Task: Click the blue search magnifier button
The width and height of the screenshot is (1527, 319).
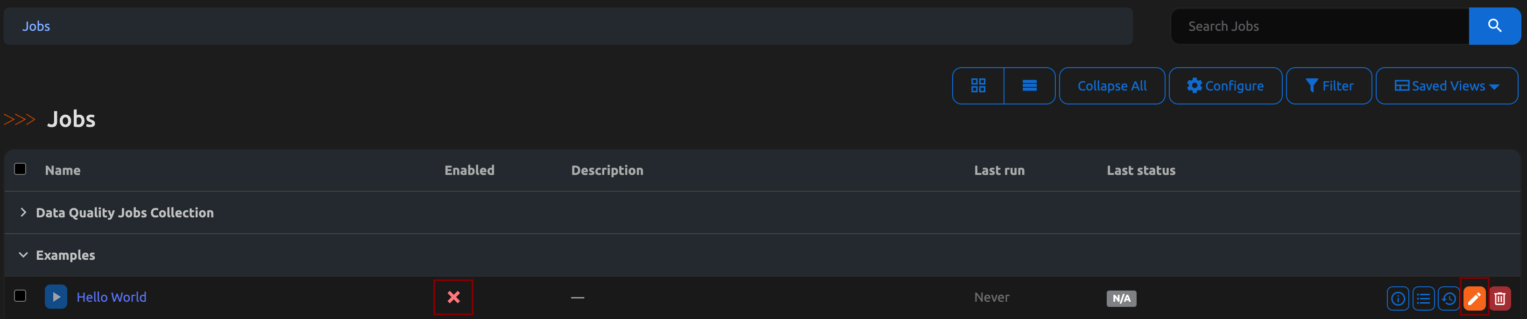Action: point(1494,26)
